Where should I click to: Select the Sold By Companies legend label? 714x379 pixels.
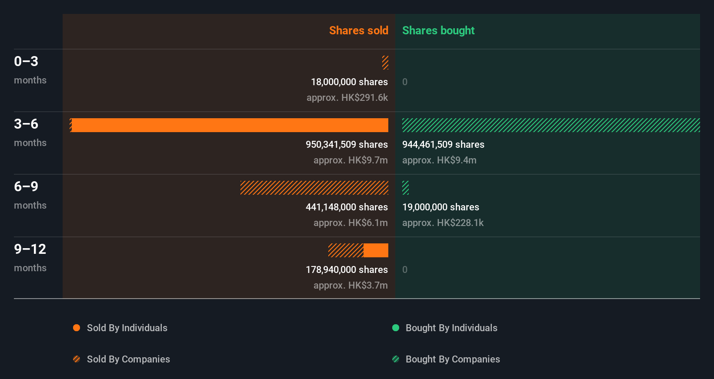[128, 359]
